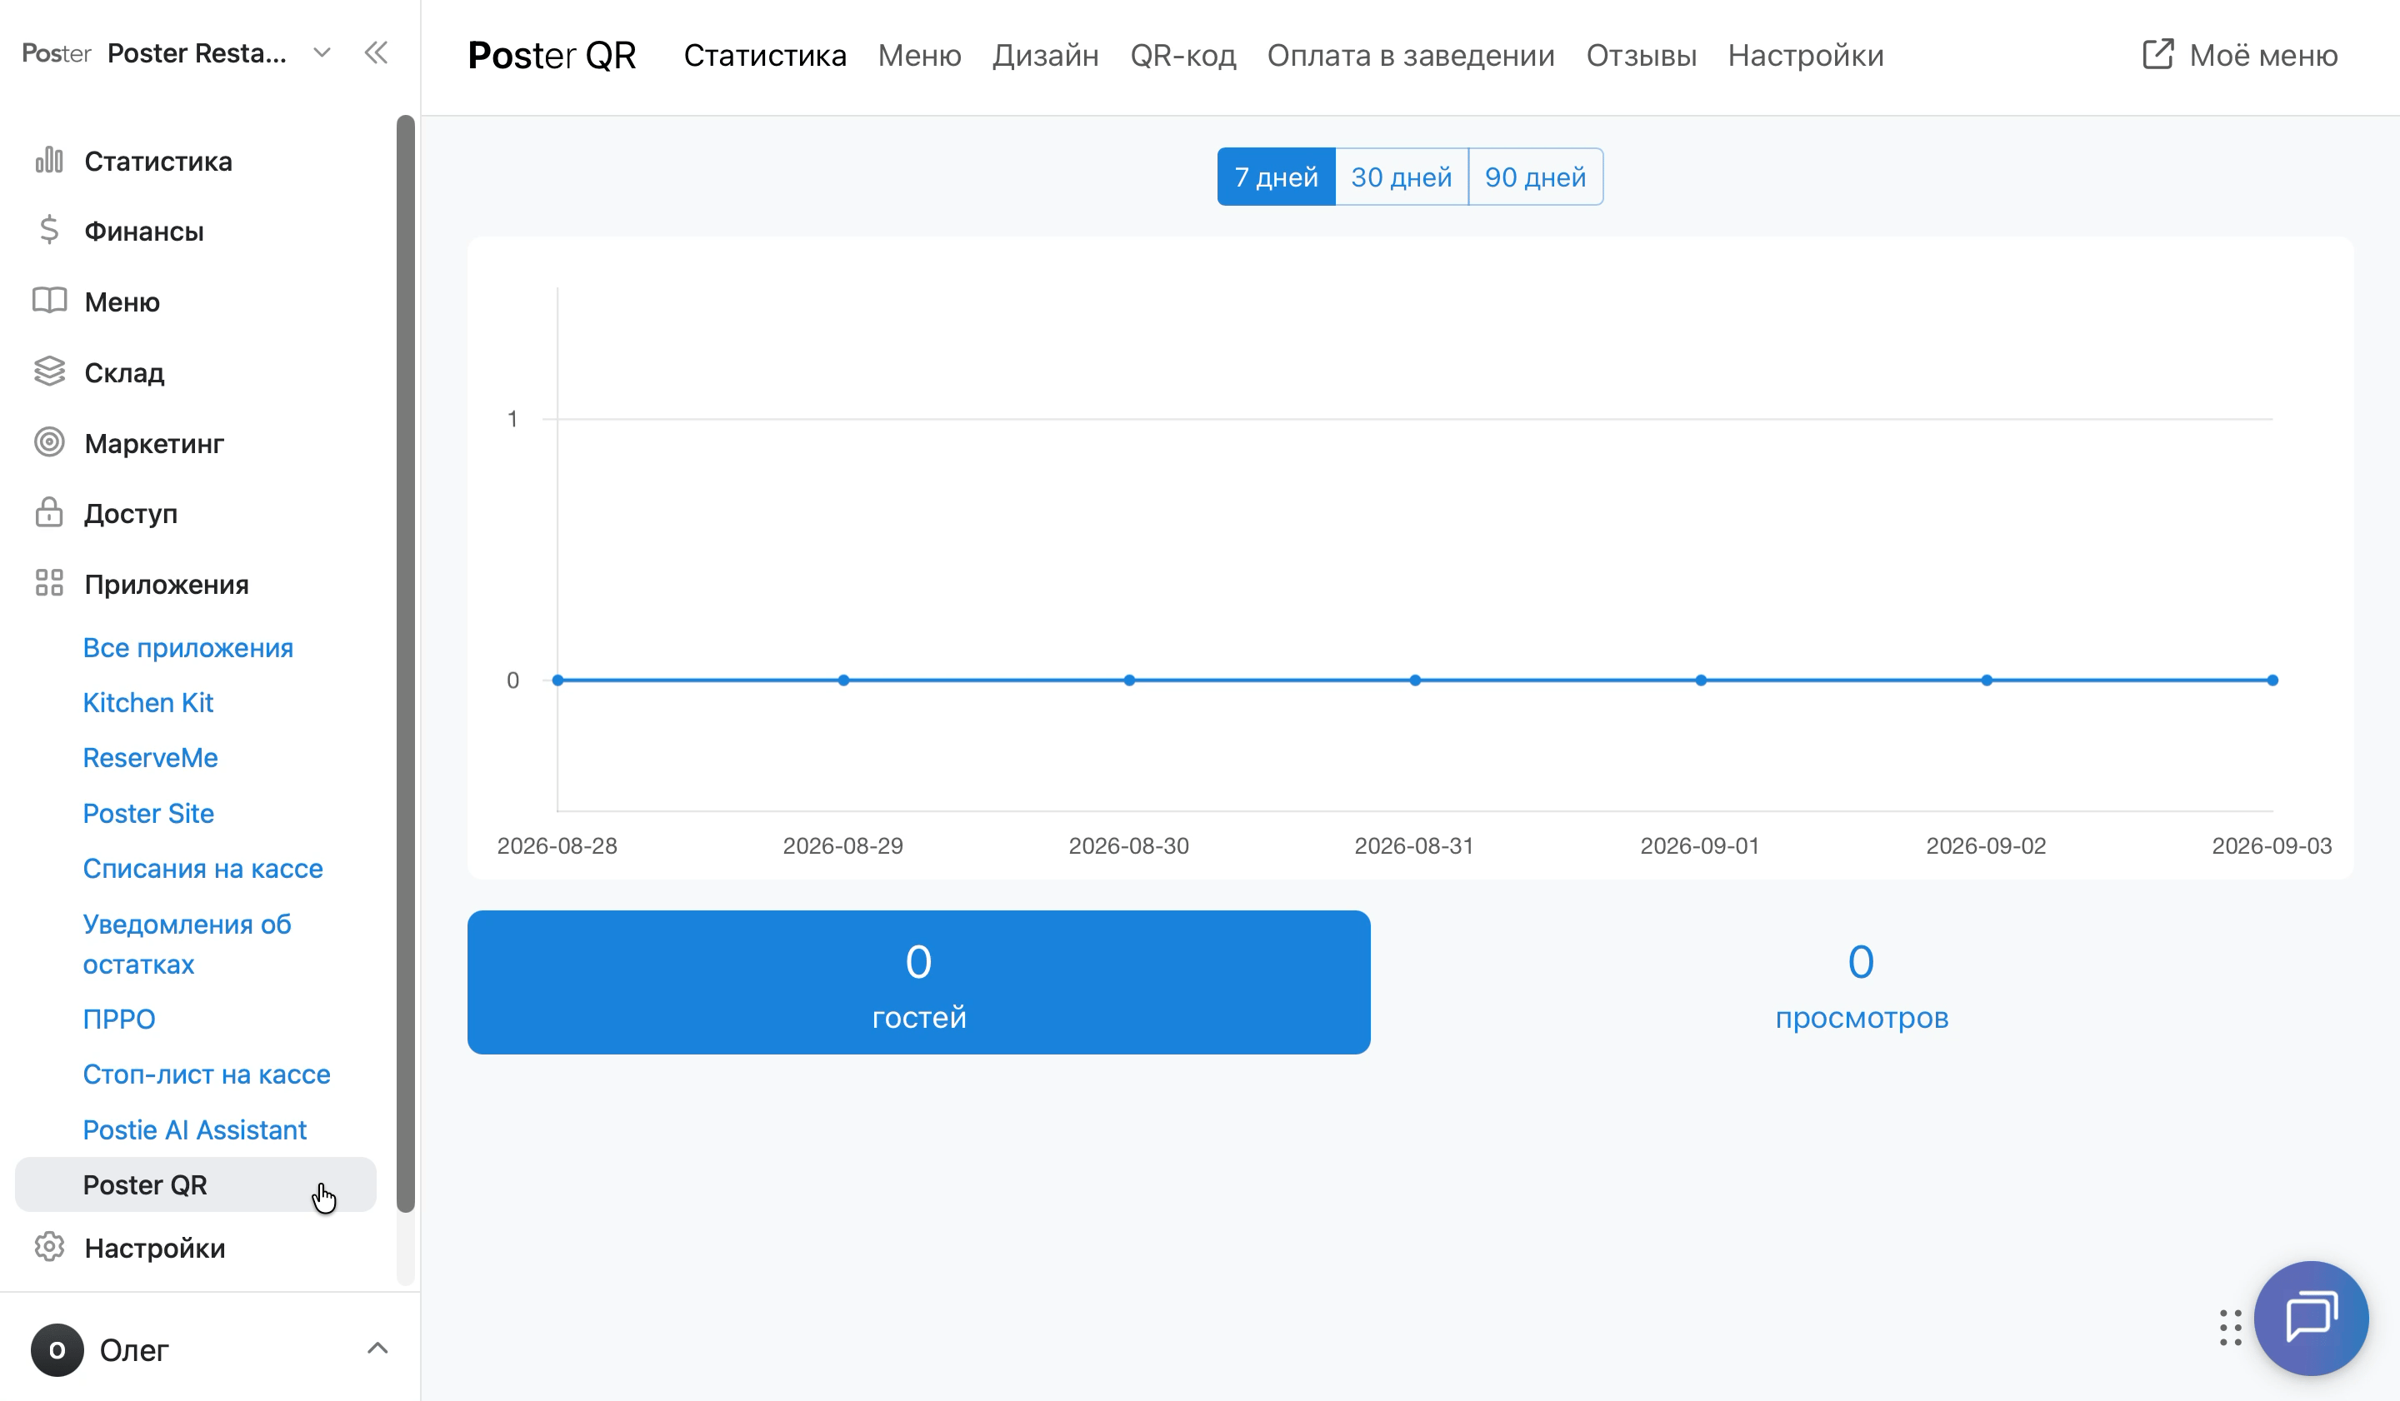This screenshot has height=1401, width=2400.
Task: Click the Poster logo in sidebar header
Action: [56, 53]
